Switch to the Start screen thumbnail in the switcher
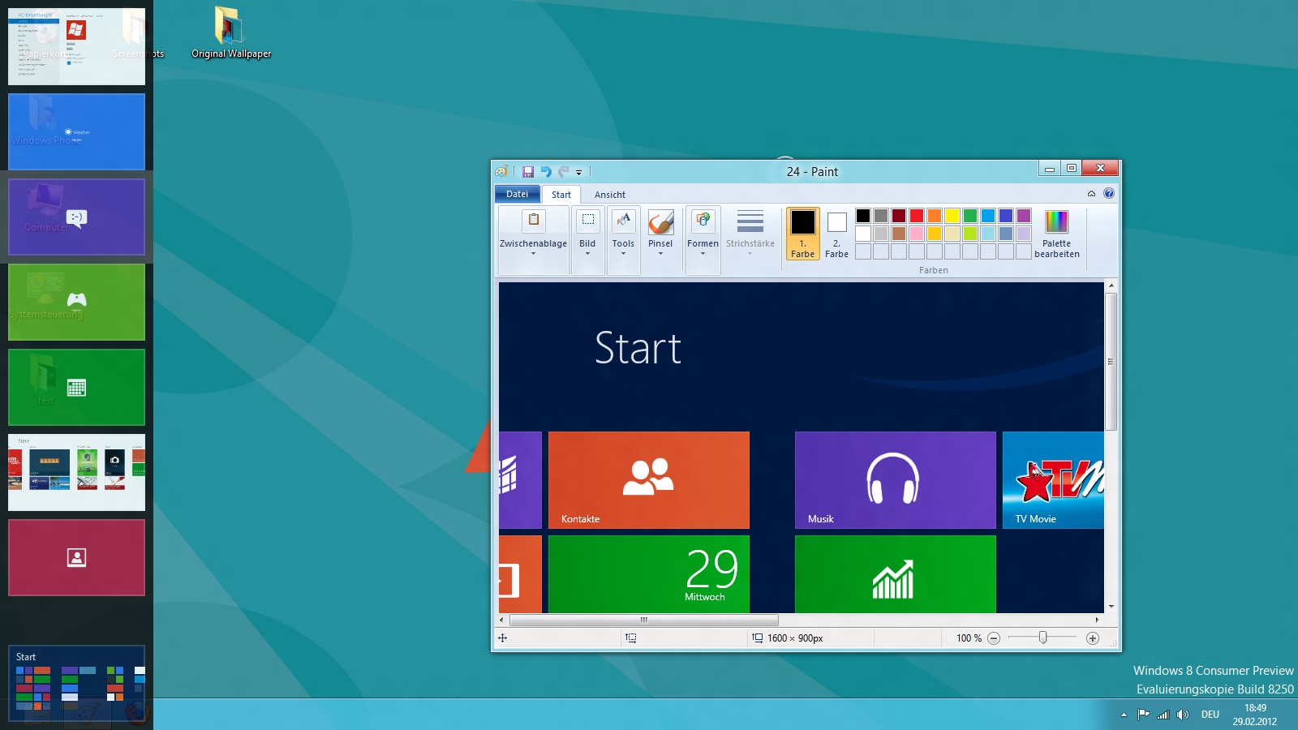Viewport: 1298px width, 730px height. point(76,684)
